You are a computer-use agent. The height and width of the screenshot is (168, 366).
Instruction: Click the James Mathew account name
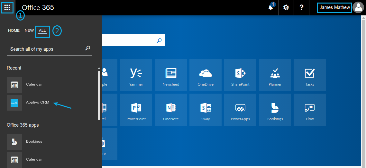[334, 7]
